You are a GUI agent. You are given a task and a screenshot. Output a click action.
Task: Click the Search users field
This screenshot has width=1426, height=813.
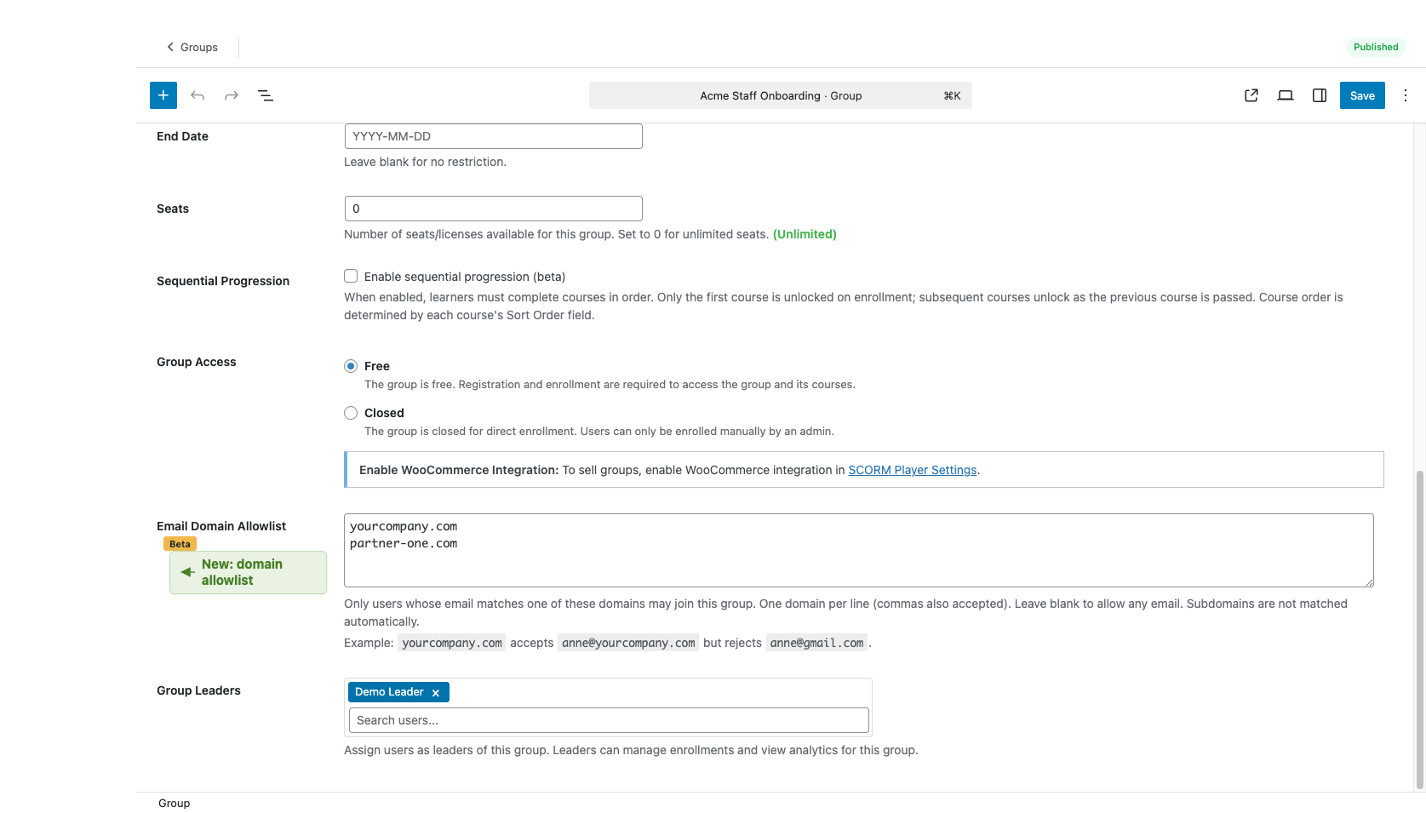[608, 720]
